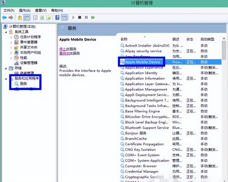228x182 pixels.
Task: Click gear icon of Credential Manager row
Action: pyautogui.click(x=122, y=171)
